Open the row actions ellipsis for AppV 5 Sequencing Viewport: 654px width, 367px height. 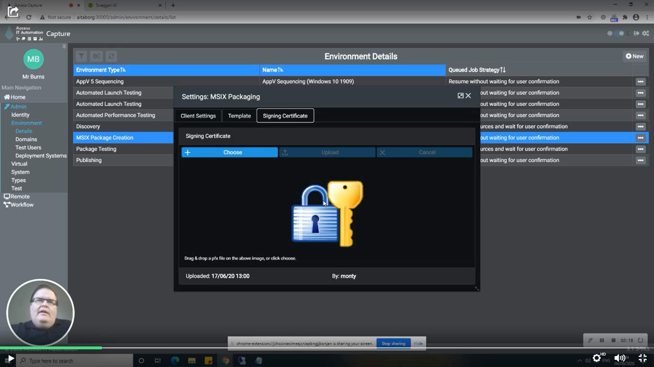(640, 81)
